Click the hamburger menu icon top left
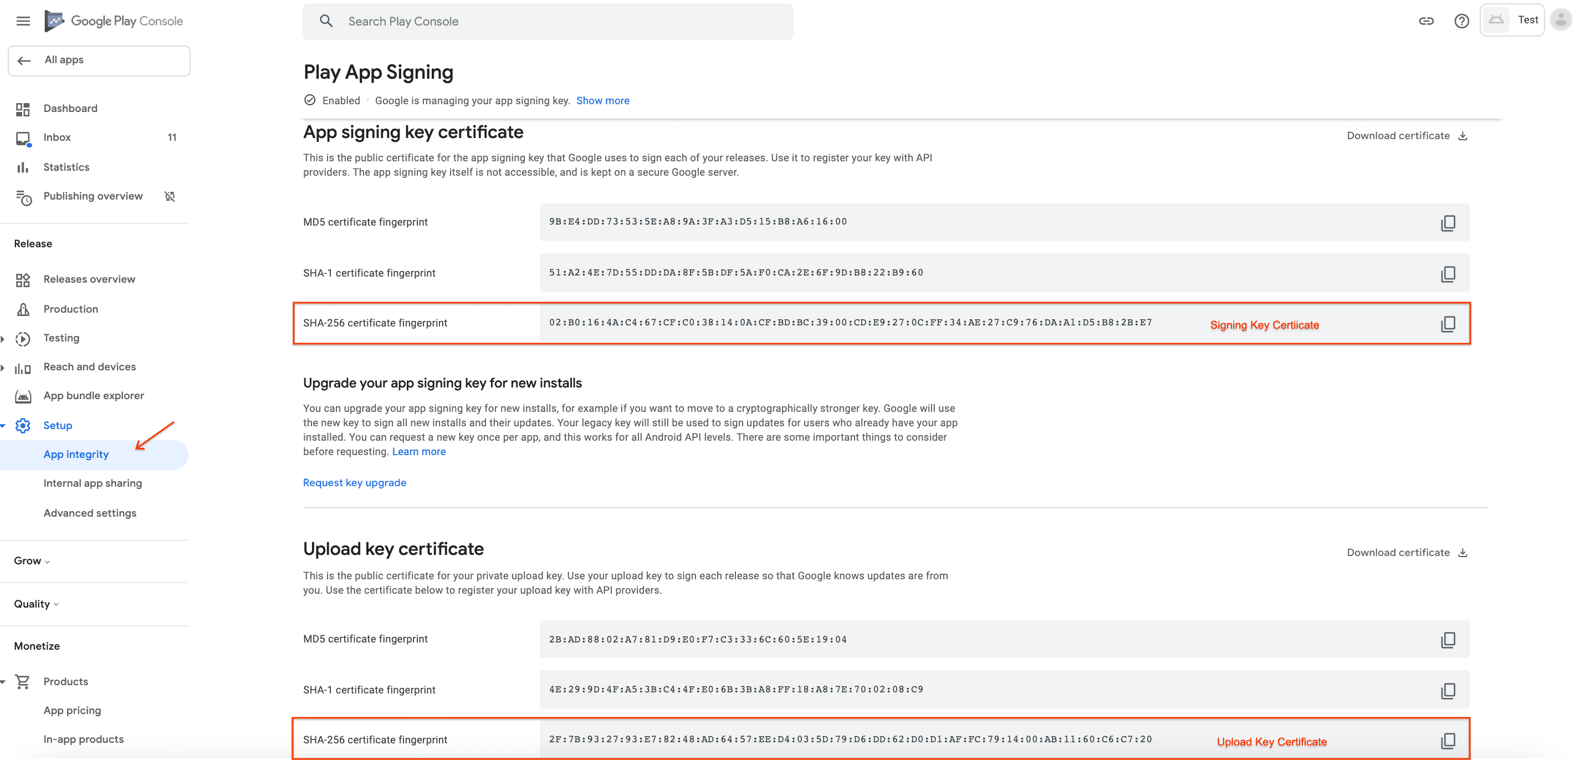Image resolution: width=1580 pixels, height=760 pixels. 22,20
